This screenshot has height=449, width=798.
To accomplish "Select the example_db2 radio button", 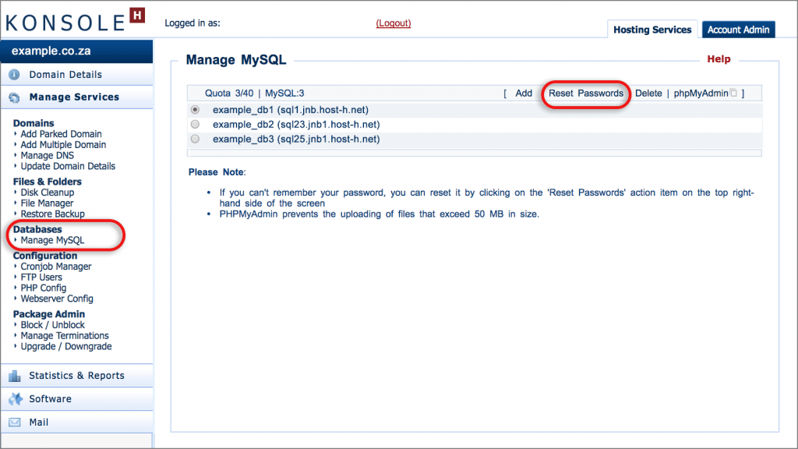I will (x=194, y=124).
